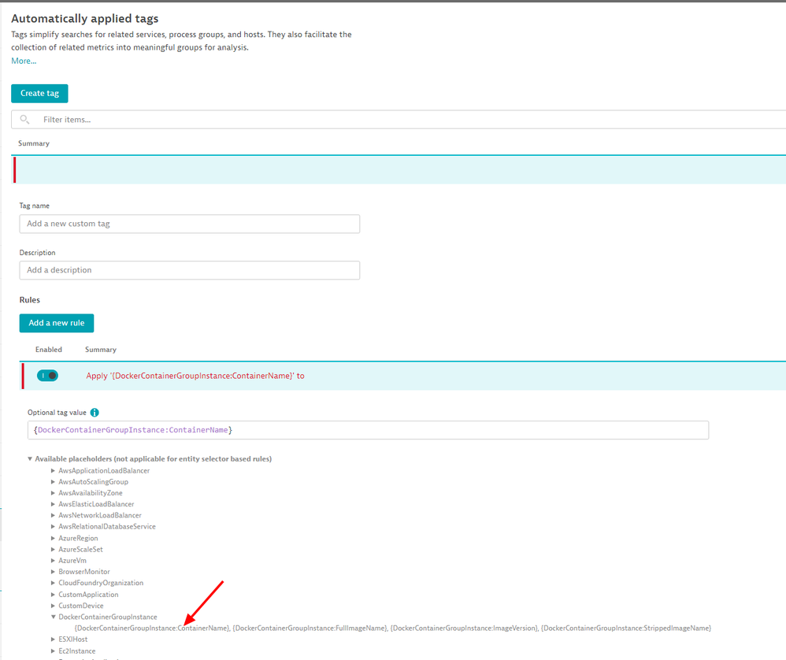
Task: Collapse the Available placeholders section
Action: 30,458
